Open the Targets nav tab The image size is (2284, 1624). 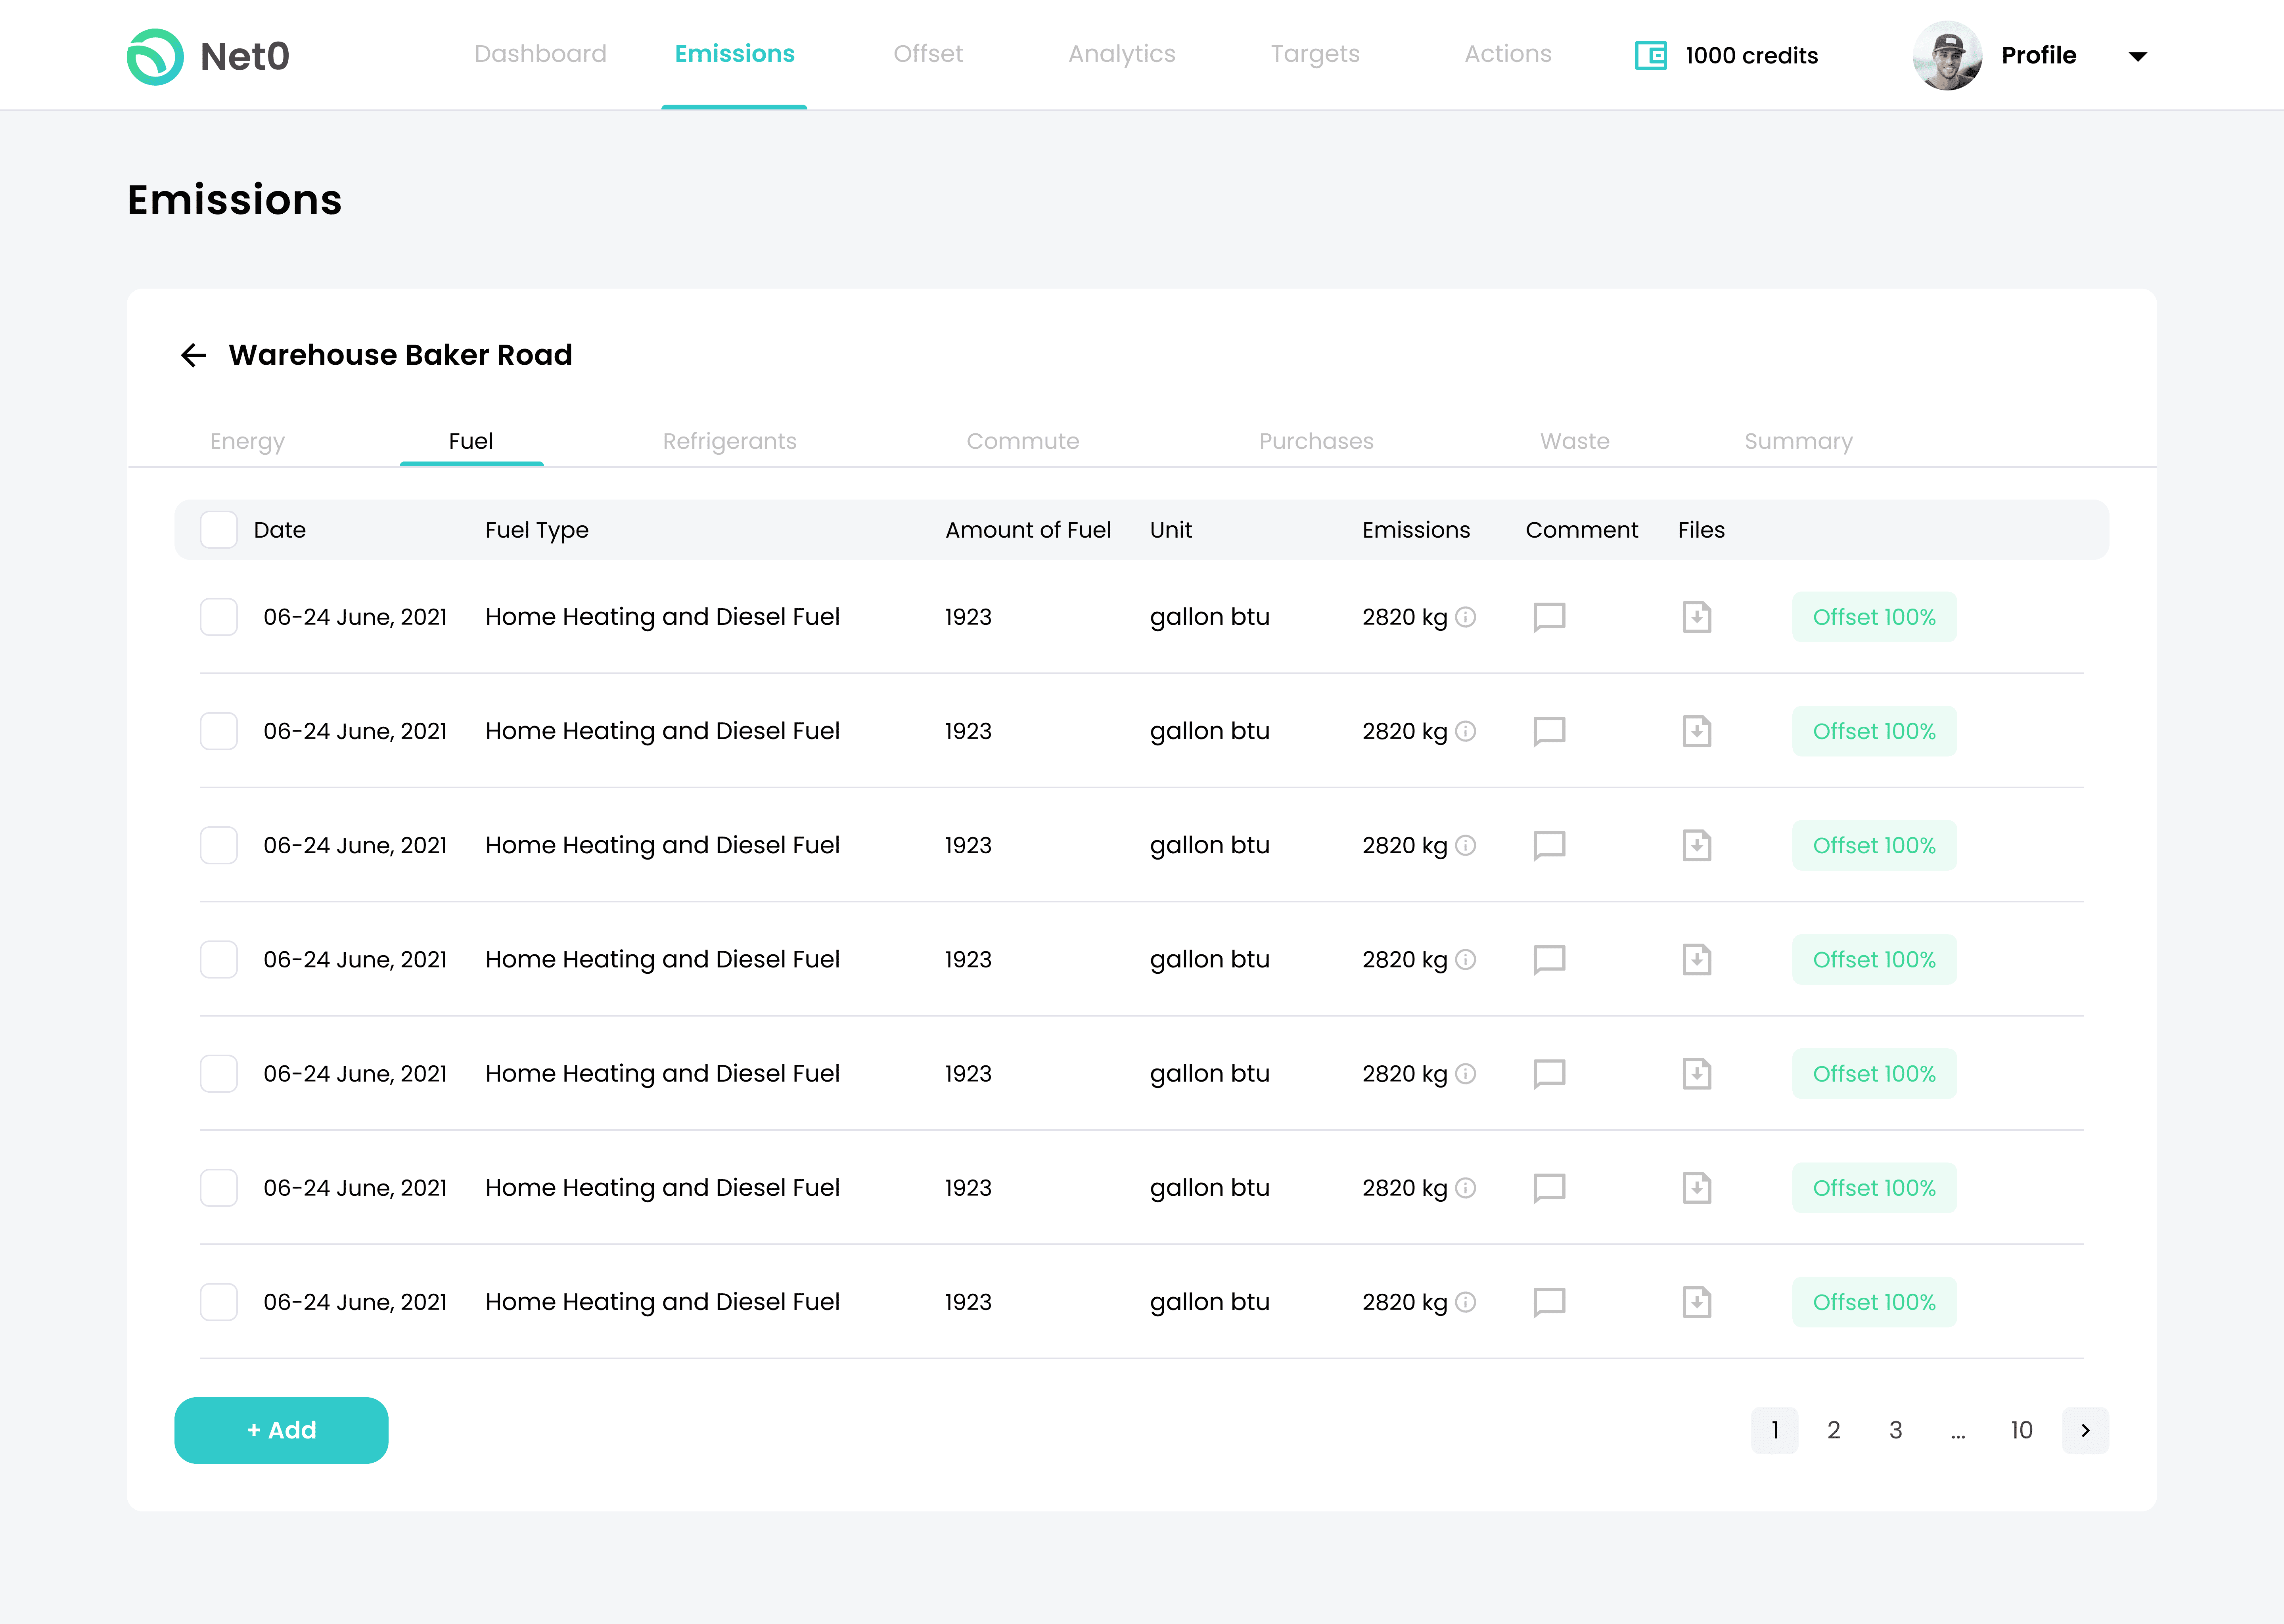(x=1315, y=54)
